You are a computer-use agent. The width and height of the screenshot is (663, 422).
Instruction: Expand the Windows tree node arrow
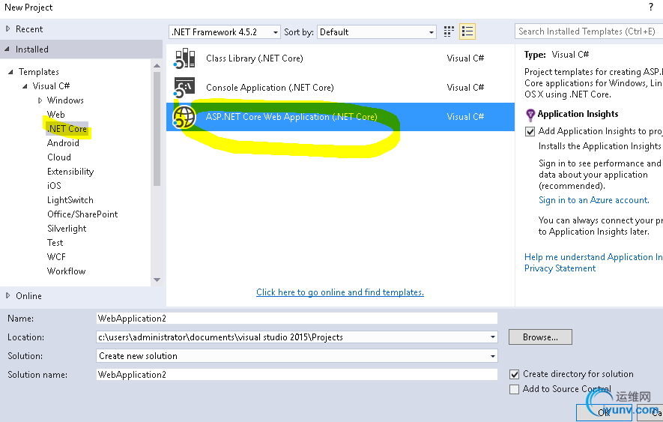coord(40,100)
